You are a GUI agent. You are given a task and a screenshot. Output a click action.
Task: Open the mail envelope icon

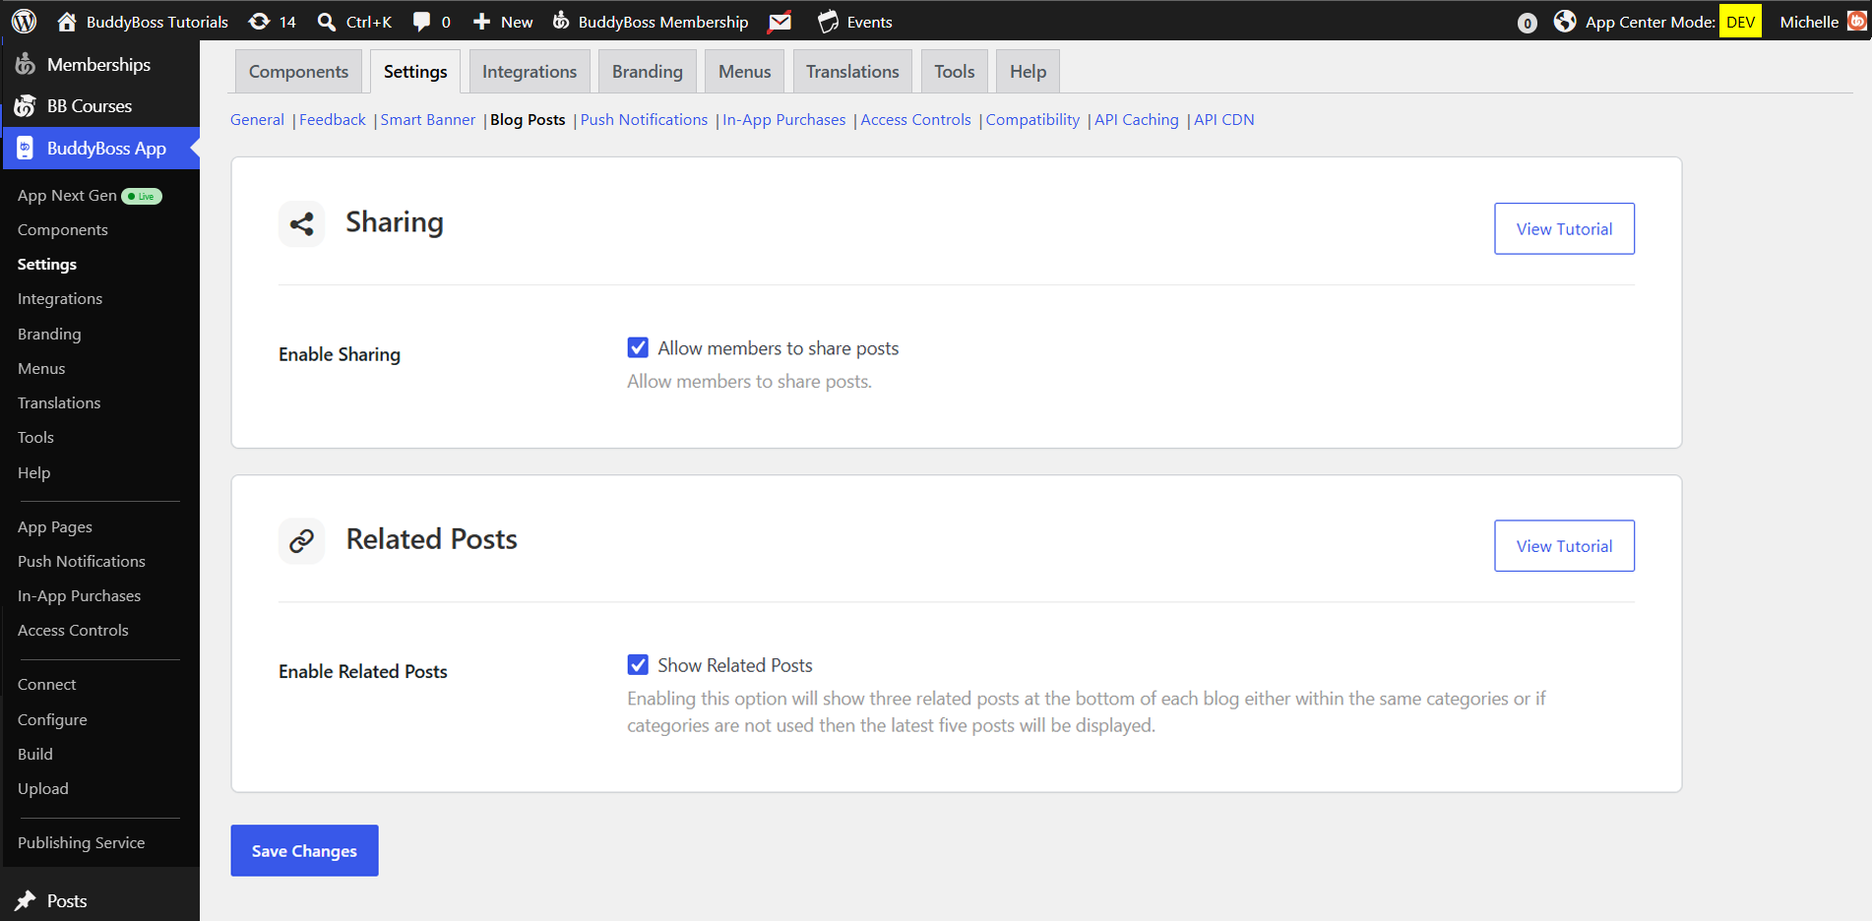[x=780, y=21]
